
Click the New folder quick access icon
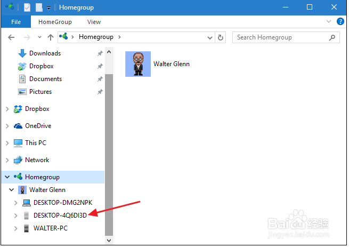[39, 7]
